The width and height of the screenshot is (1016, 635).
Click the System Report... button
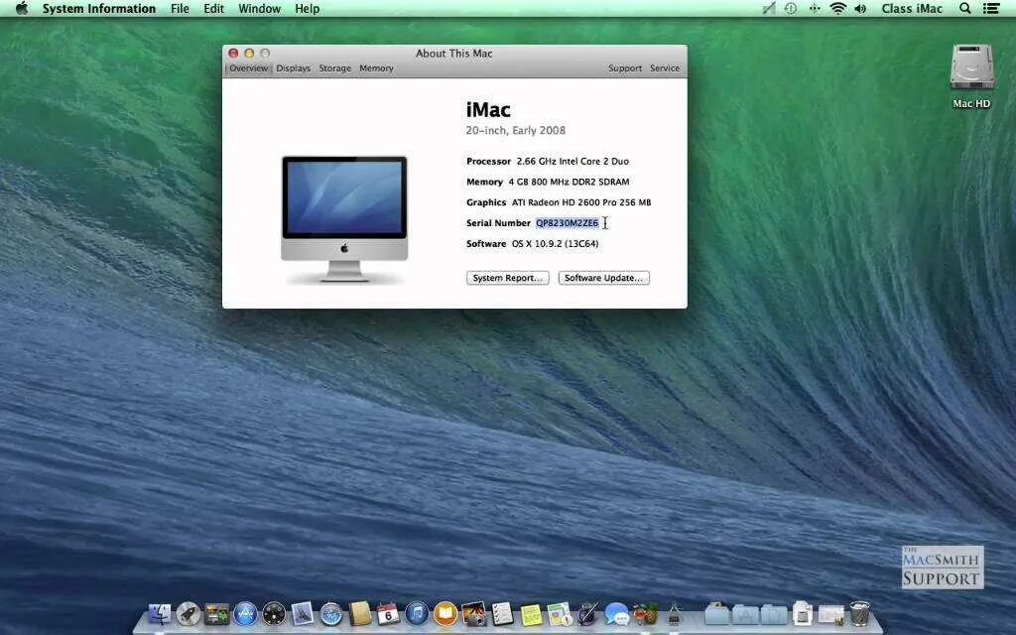coord(507,278)
